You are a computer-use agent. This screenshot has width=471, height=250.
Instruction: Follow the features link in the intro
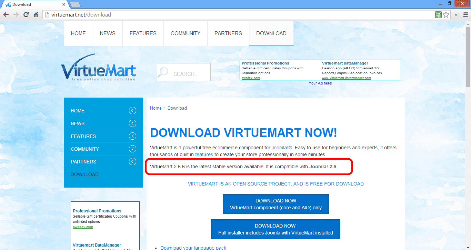coord(204,154)
